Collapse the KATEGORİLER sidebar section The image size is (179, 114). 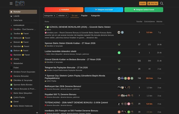click(x=19, y=25)
